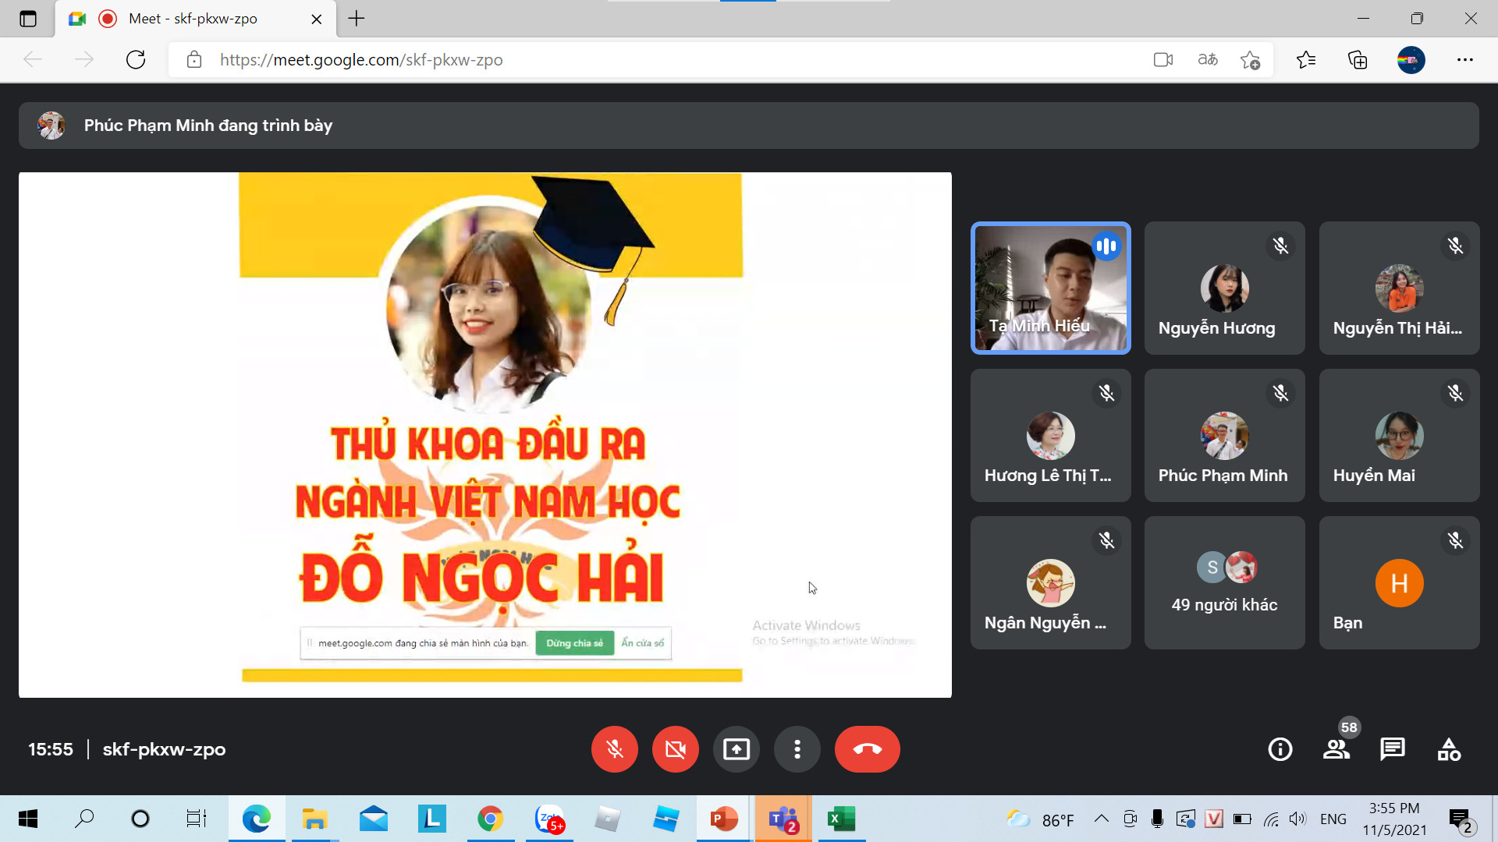Click the camera permission icon in address bar
This screenshot has width=1498, height=842.
point(1163,60)
